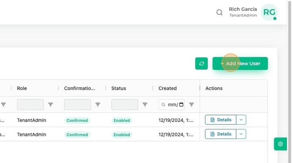Click first row Enabled status badge
Viewport: 292px width, 163px height.
(122, 121)
